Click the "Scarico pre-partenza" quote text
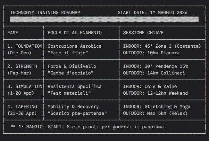209x141 pixels. coord(77,114)
